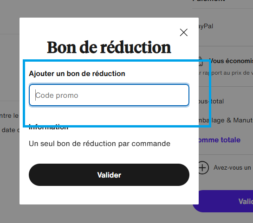Click the Paiement heading at top
This screenshot has width=253, height=223.
208,0
